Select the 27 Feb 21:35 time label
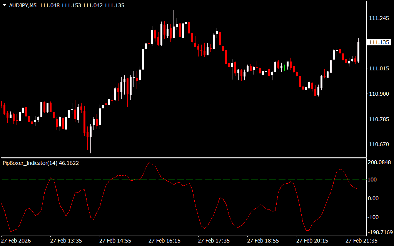 361,241
